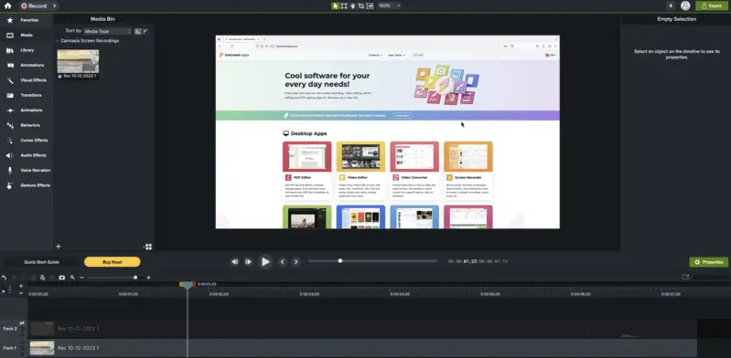Click the Animations sidebar icon
The height and width of the screenshot is (358, 731).
10,111
